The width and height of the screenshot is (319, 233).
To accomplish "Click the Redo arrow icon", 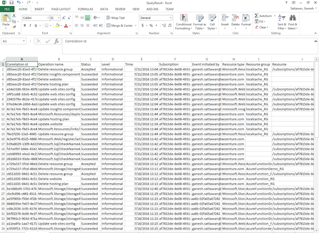I will click(x=28, y=2).
